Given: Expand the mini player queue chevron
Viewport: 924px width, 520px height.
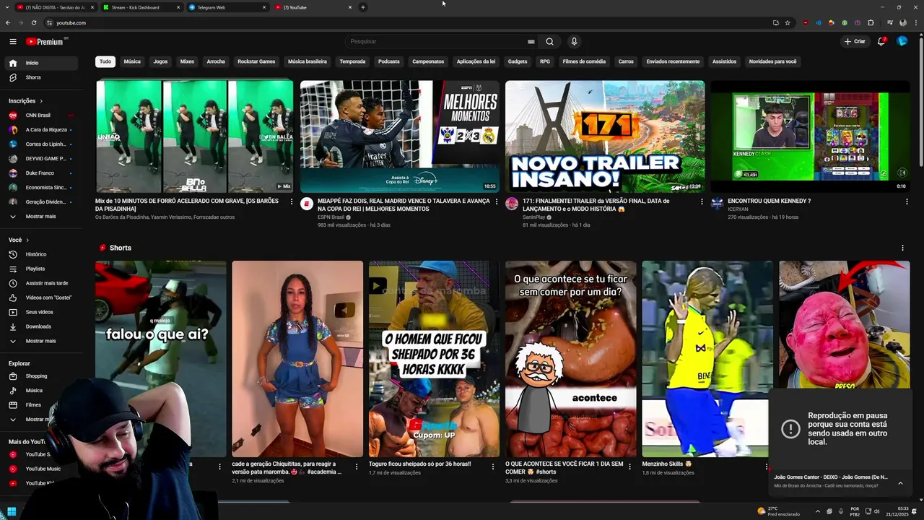Looking at the screenshot, I should 900,483.
